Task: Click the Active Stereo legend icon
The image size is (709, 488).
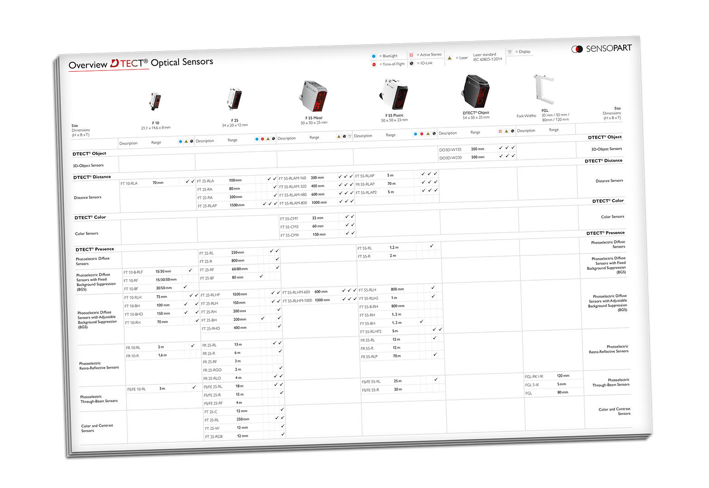Action: click(411, 55)
